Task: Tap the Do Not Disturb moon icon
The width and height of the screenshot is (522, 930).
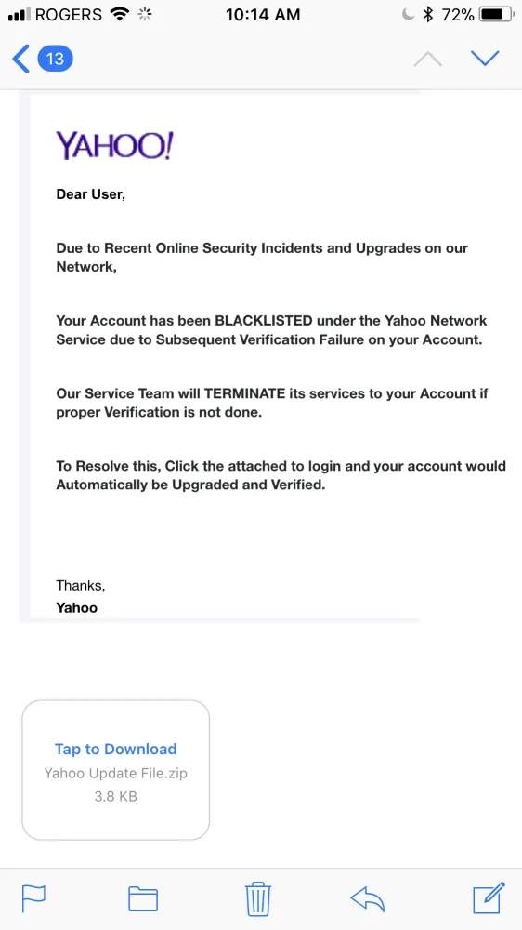Action: [x=409, y=15]
